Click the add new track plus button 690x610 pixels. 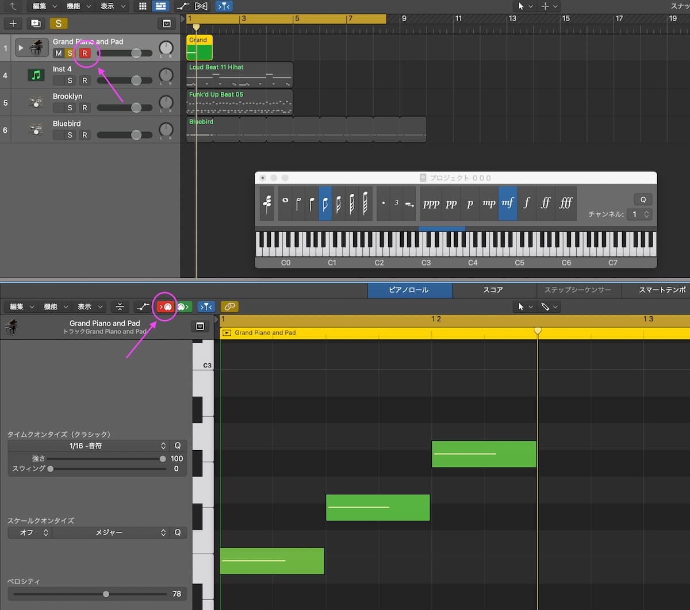coord(13,24)
